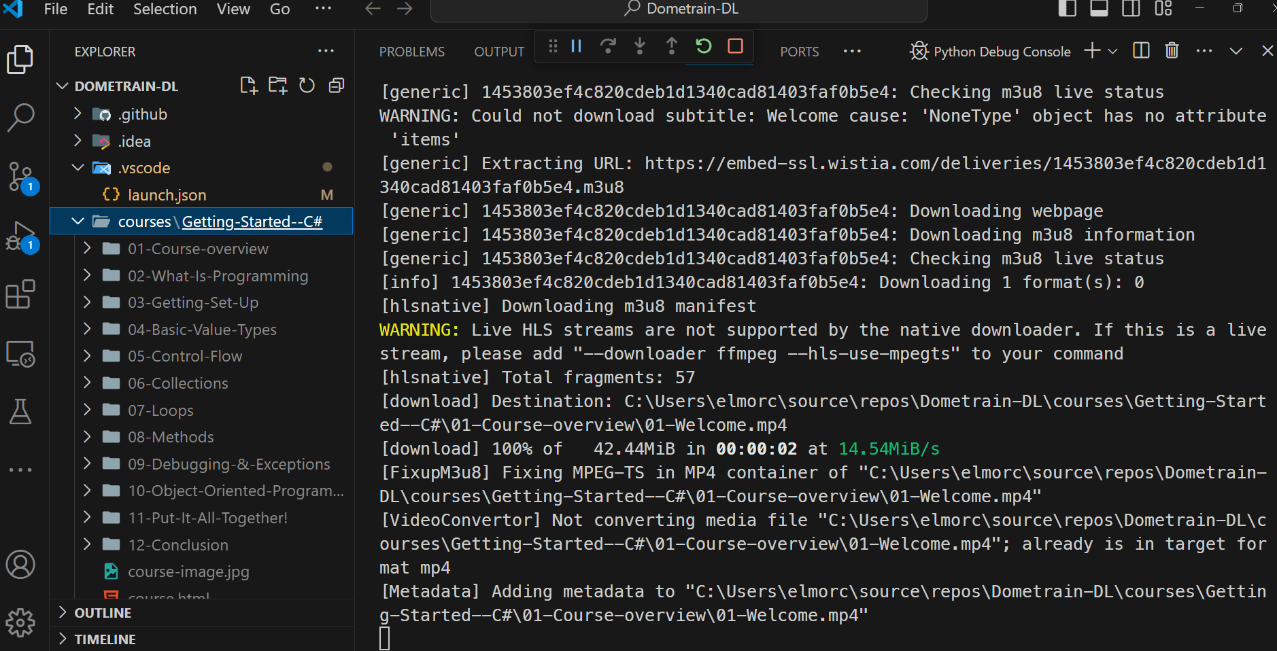Pause the debug session
This screenshot has width=1277, height=651.
point(576,46)
